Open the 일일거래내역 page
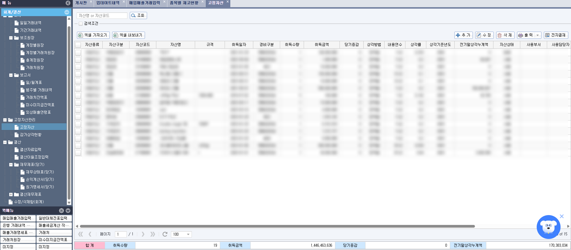 tap(30, 23)
